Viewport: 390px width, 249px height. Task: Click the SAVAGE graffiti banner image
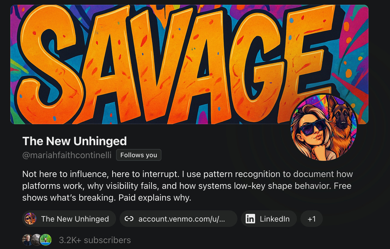pos(189,64)
